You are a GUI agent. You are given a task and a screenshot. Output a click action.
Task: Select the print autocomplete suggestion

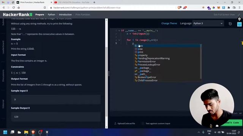[x=167, y=52]
